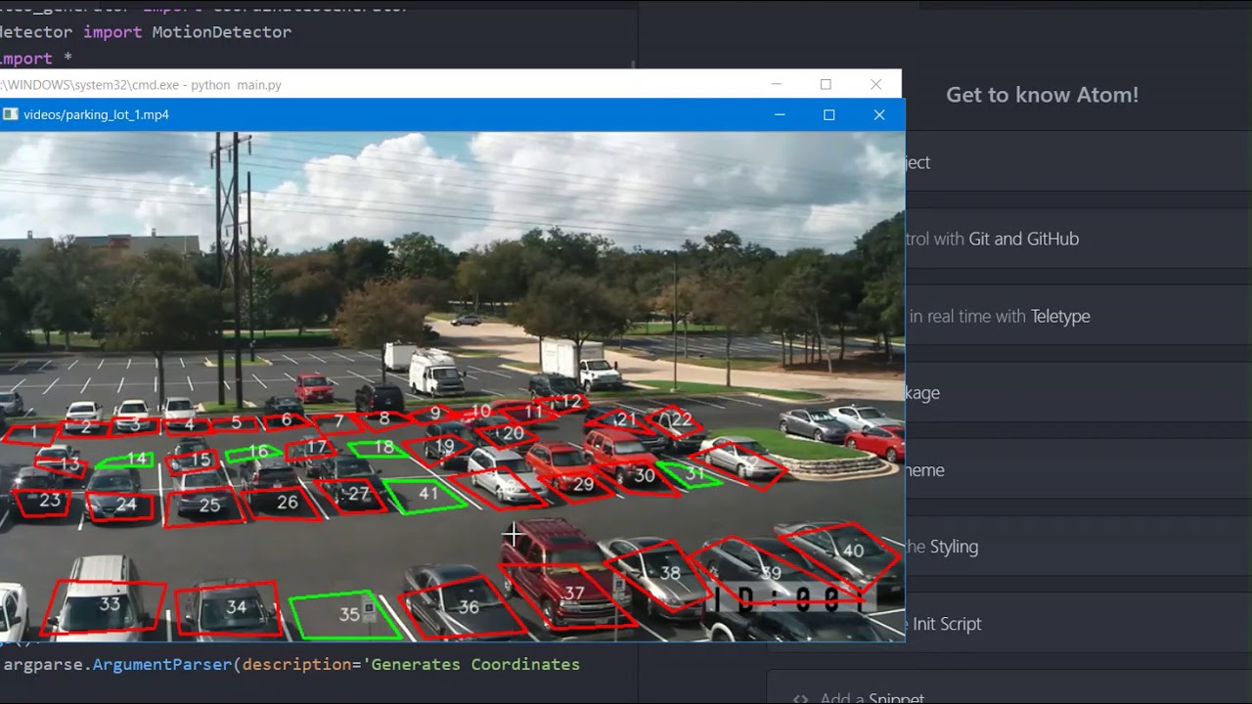
Task: Click the cmd.exe - python main.py title
Action: [x=141, y=85]
